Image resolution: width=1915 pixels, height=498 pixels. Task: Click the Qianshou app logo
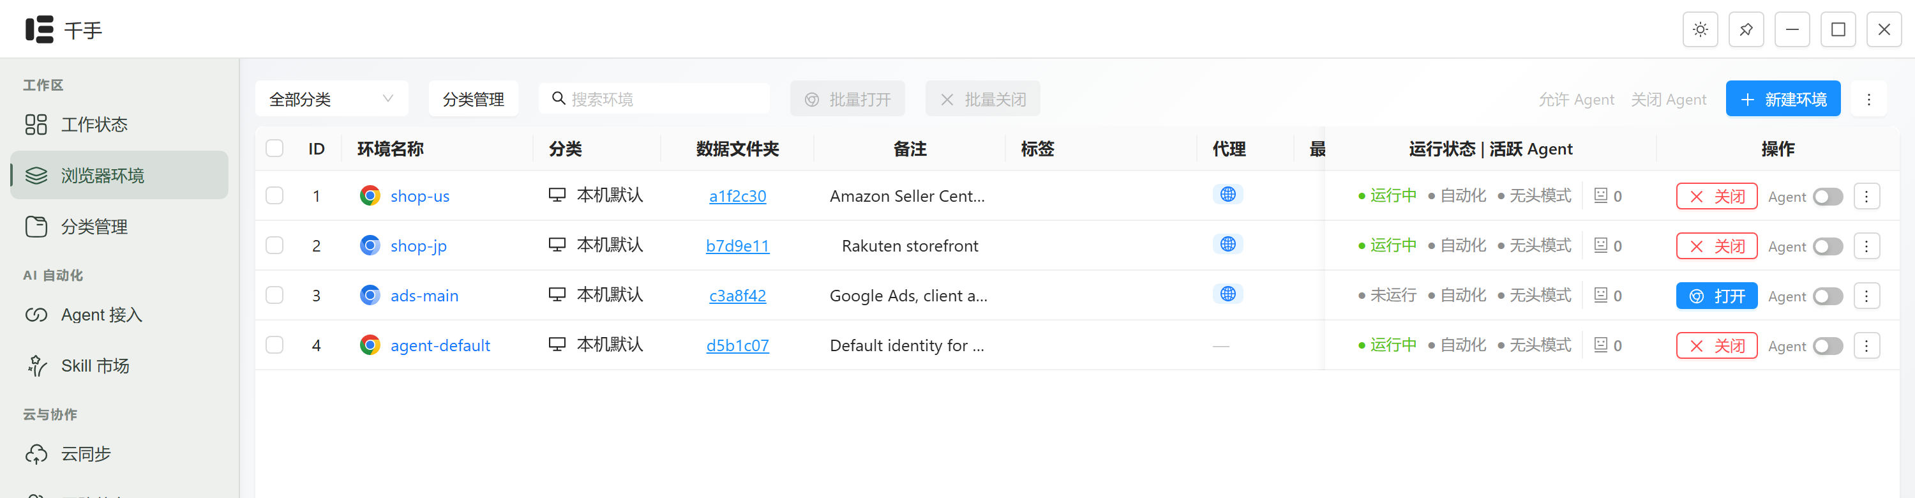(x=40, y=30)
